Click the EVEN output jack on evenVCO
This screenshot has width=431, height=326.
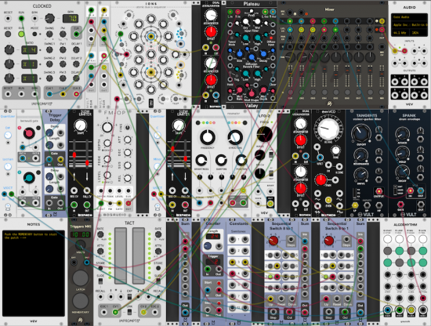click(328, 200)
